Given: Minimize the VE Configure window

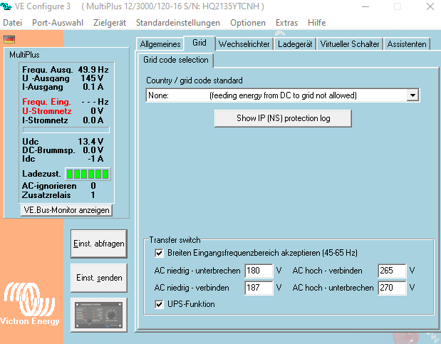Looking at the screenshot, I should click(365, 6).
